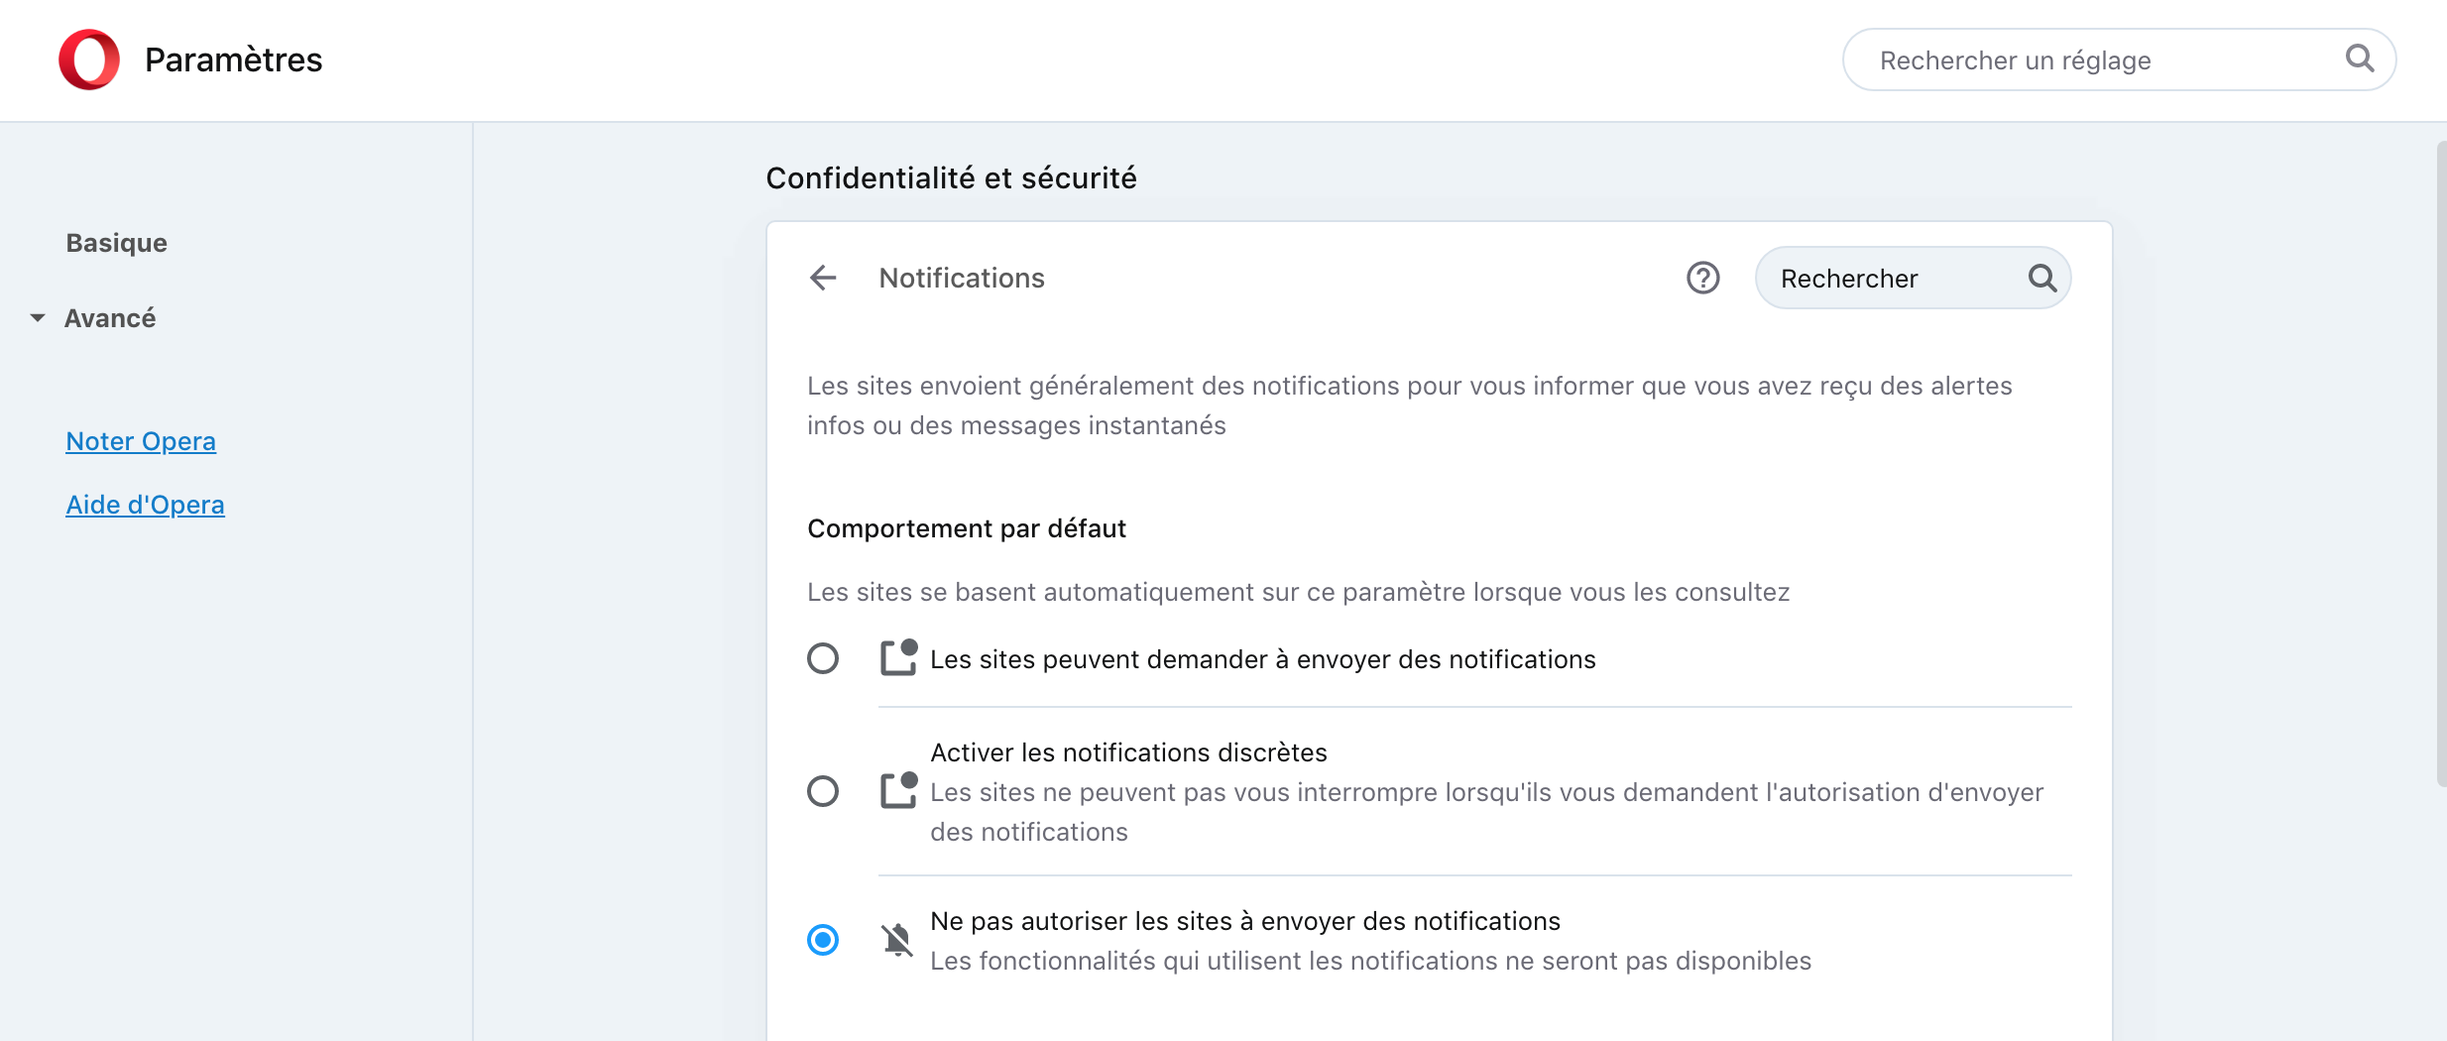Click the icon beside 'Activer les notifications discrètes'
The width and height of the screenshot is (2447, 1041).
coord(898,791)
